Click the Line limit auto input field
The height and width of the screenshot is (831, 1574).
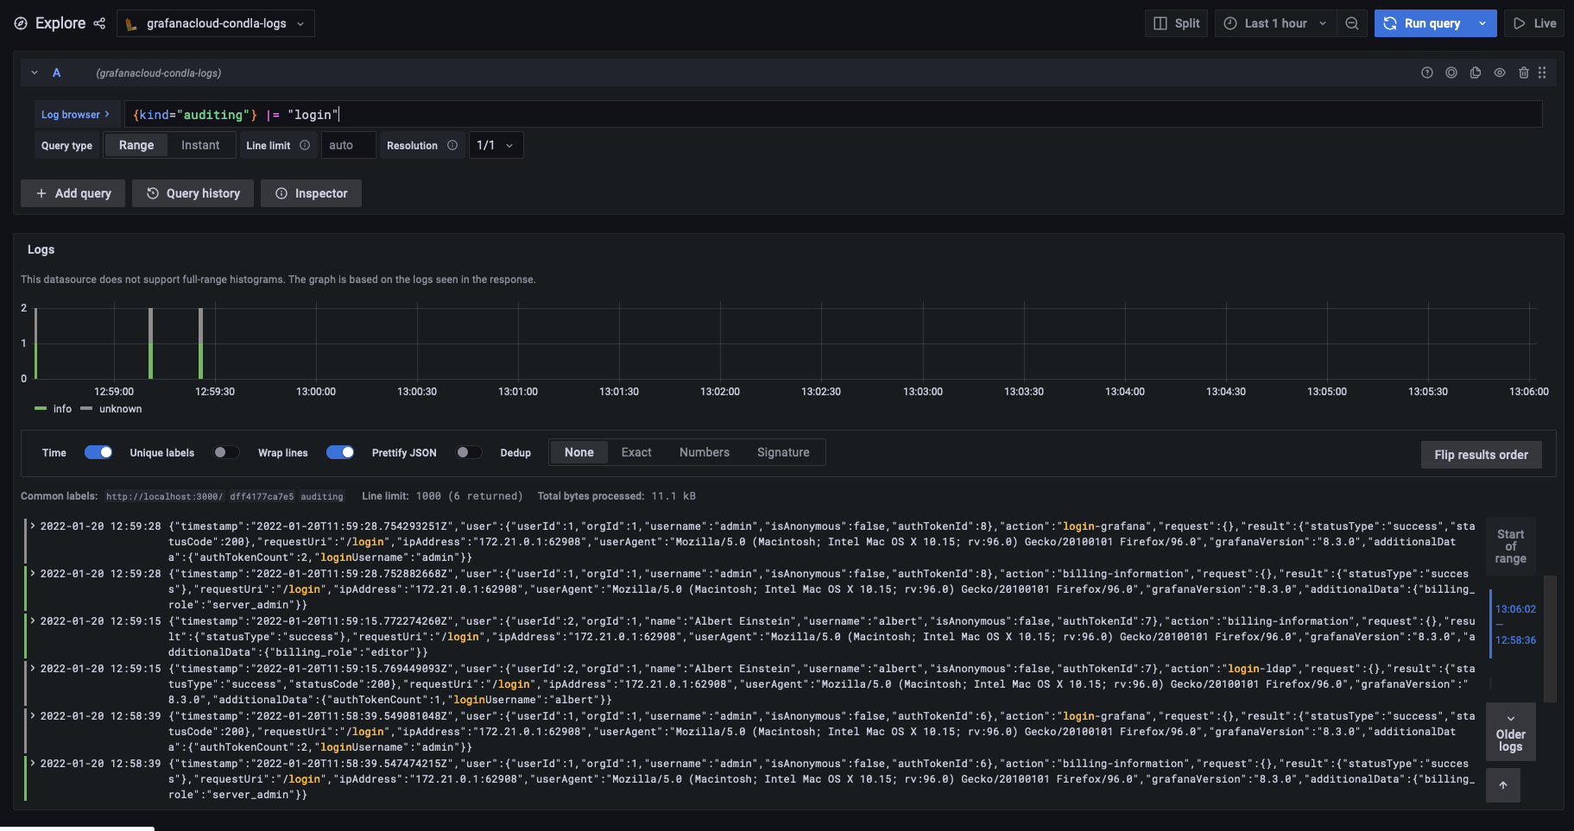[x=348, y=145]
